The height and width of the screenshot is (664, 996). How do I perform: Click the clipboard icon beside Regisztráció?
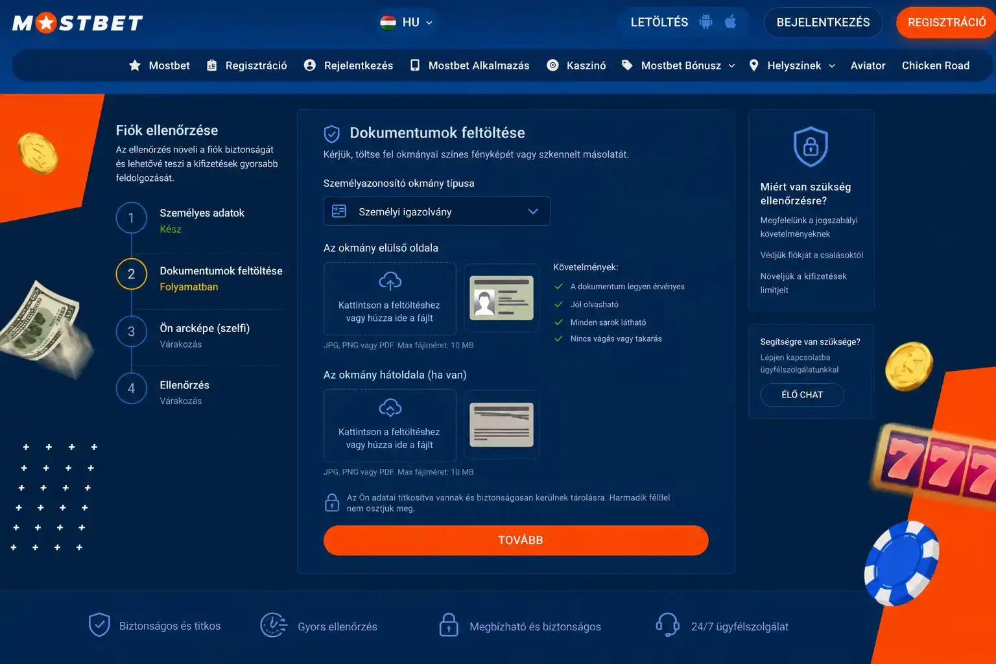click(x=212, y=65)
